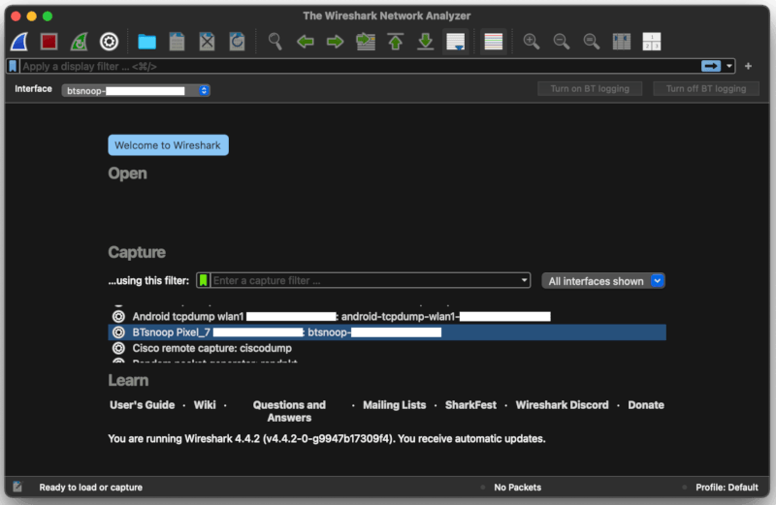776x505 pixels.
Task: Start capturing packets with the shark fin icon
Action: point(19,42)
